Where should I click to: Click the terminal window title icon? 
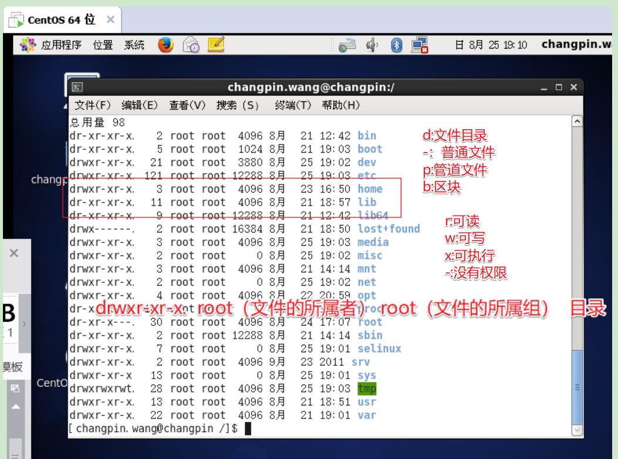click(77, 87)
